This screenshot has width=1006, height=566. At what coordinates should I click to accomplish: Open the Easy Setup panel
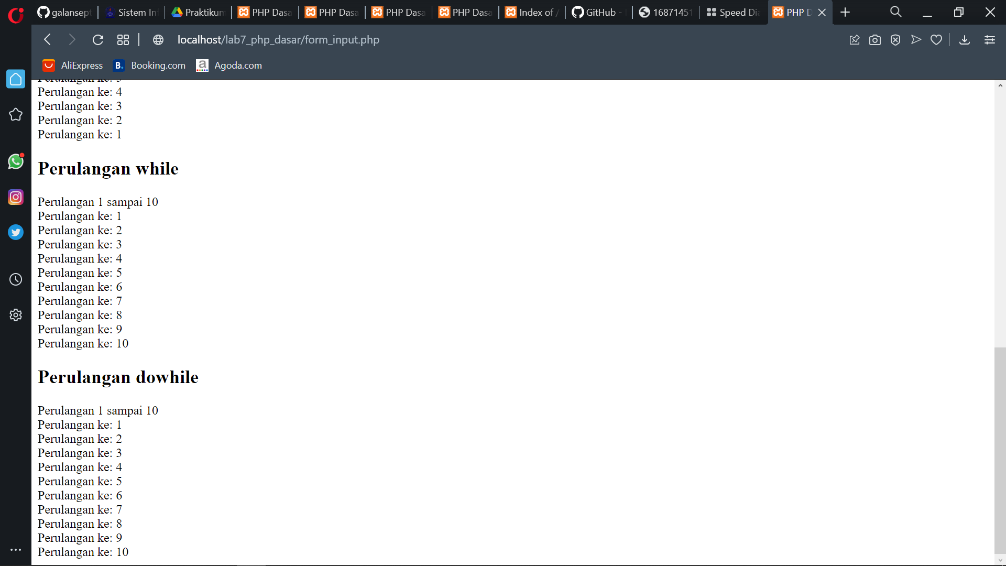[x=990, y=39]
